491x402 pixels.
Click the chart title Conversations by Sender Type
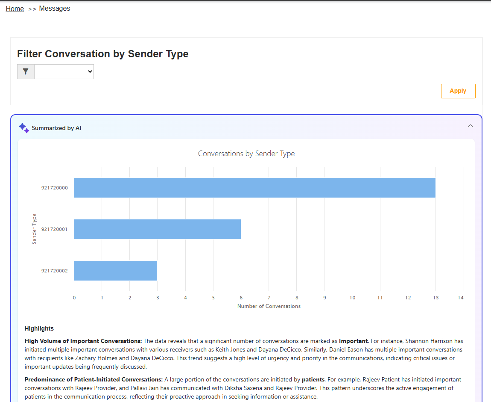[x=246, y=154]
